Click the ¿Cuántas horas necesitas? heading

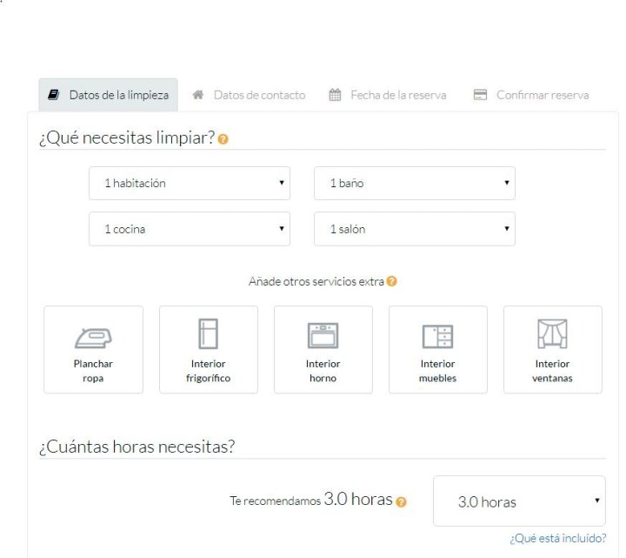137,447
